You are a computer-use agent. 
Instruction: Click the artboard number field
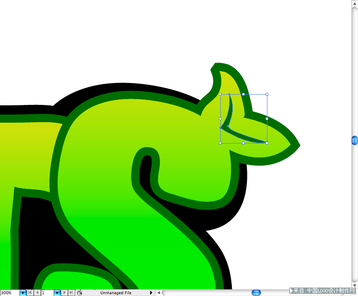click(x=48, y=293)
